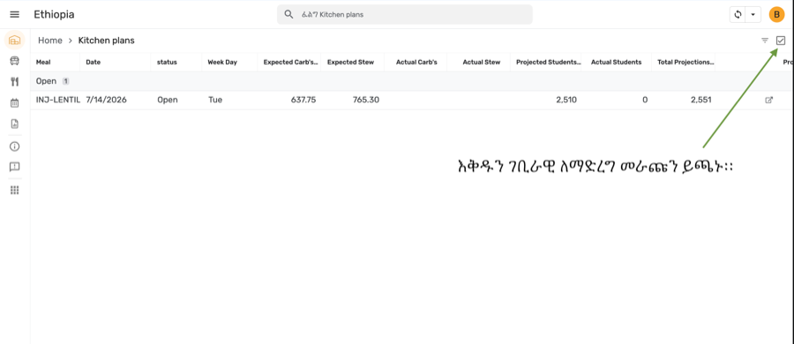Viewport: 794px width, 344px height.
Task: Click the sync refresh icon
Action: [738, 14]
